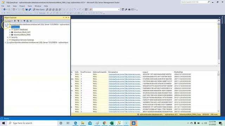The image size is (225, 126).
Task: Open Google Chrome from the taskbar
Action: 104,123
